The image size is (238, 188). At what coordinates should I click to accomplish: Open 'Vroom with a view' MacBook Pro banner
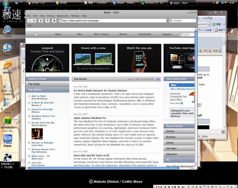[93, 58]
